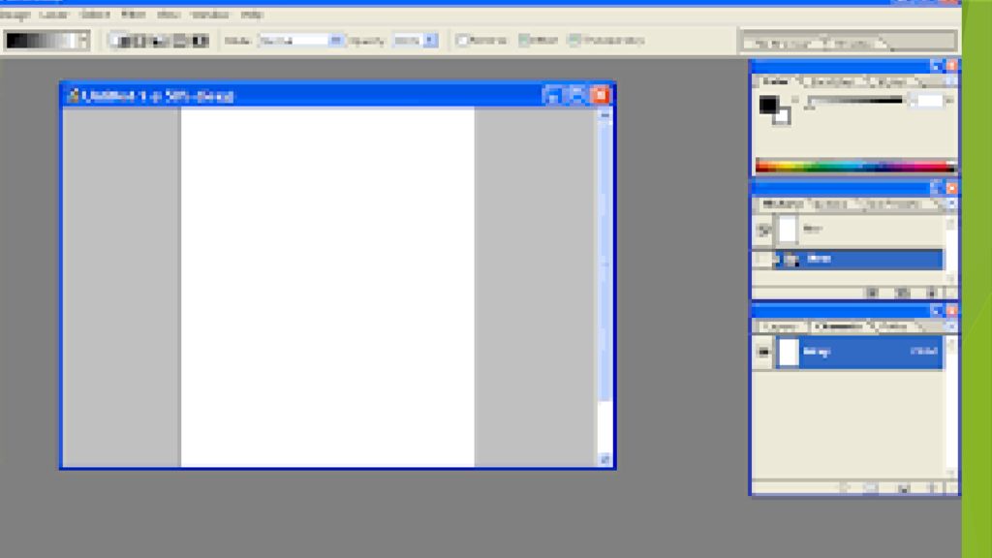Open the Opacity slider arrow

tap(431, 41)
